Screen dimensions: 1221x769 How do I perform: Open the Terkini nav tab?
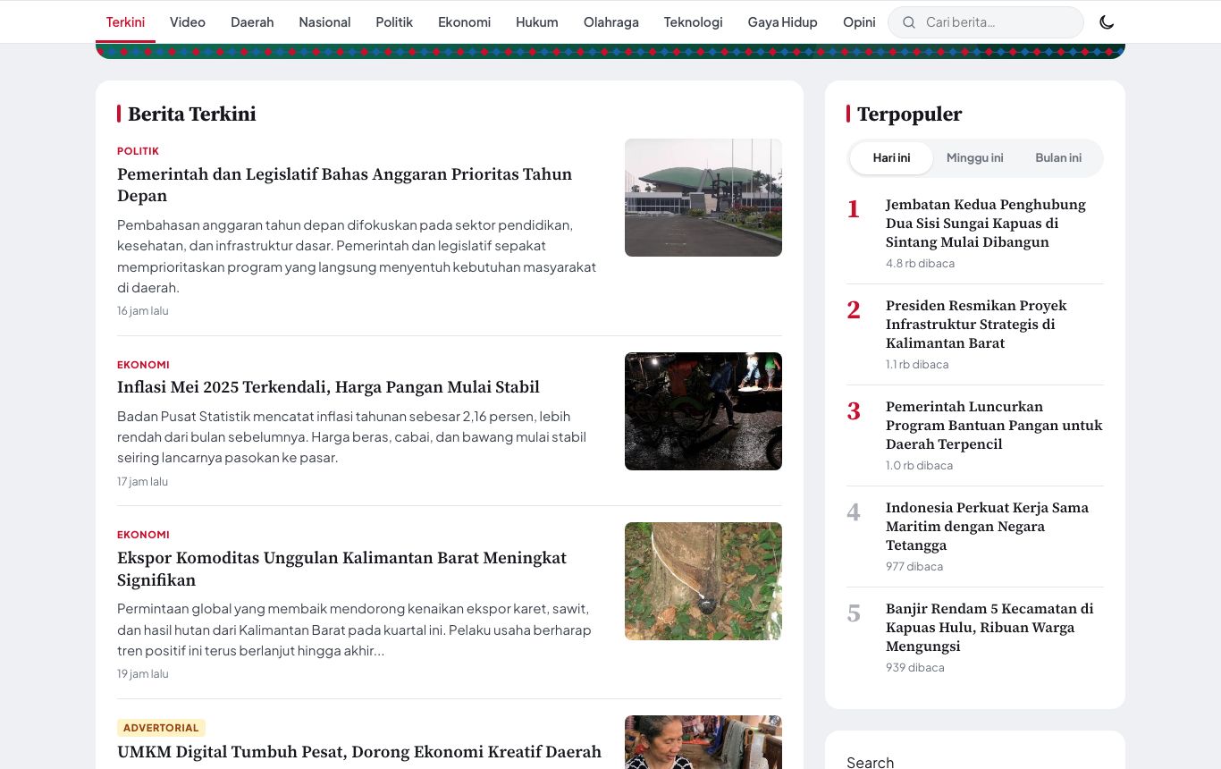pyautogui.click(x=125, y=22)
